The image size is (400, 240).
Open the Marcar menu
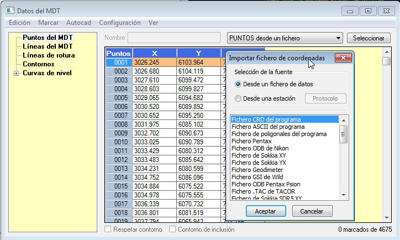48,23
